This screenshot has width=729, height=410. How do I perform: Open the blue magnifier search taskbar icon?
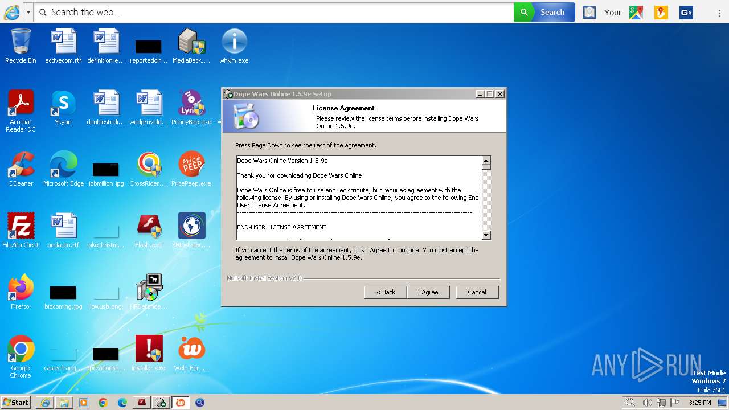pos(200,403)
